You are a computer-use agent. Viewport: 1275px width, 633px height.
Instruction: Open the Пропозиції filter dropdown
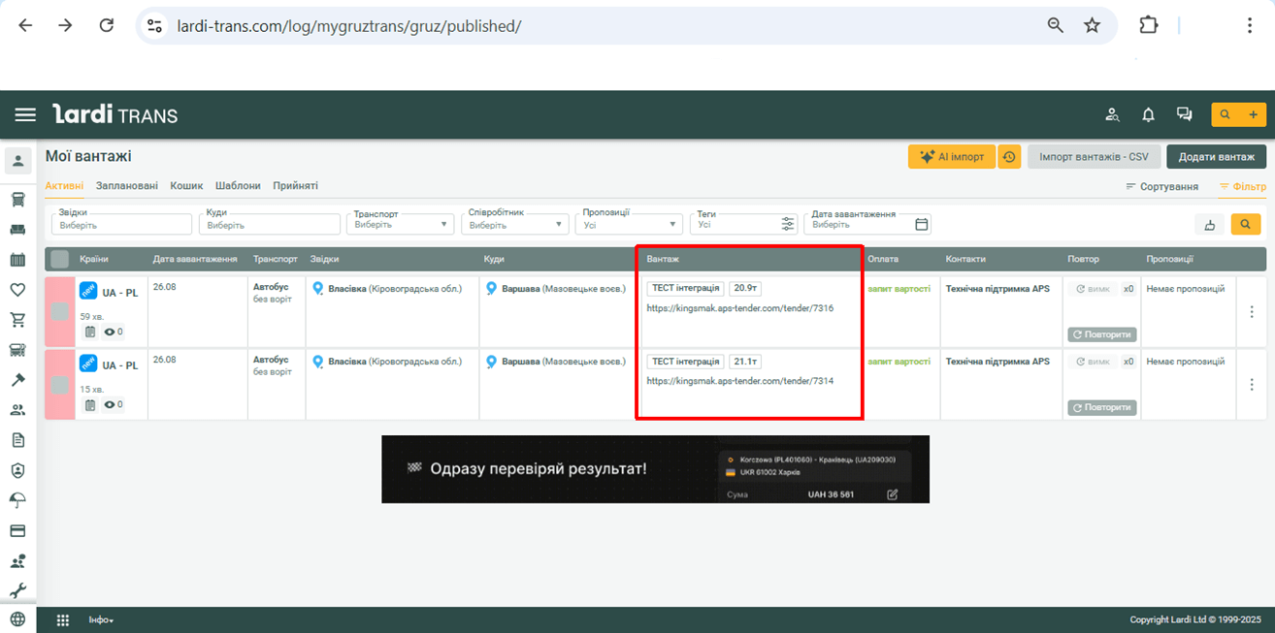pos(630,225)
